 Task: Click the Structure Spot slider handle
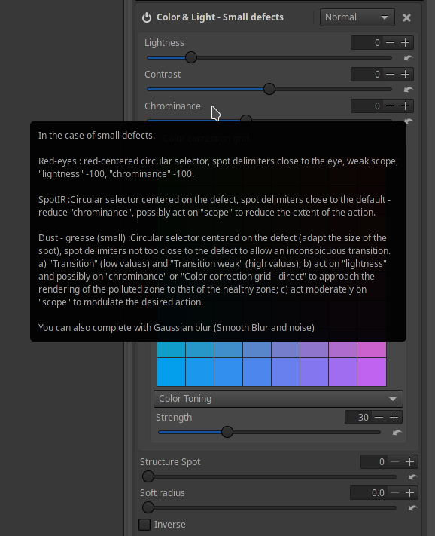pyautogui.click(x=148, y=476)
